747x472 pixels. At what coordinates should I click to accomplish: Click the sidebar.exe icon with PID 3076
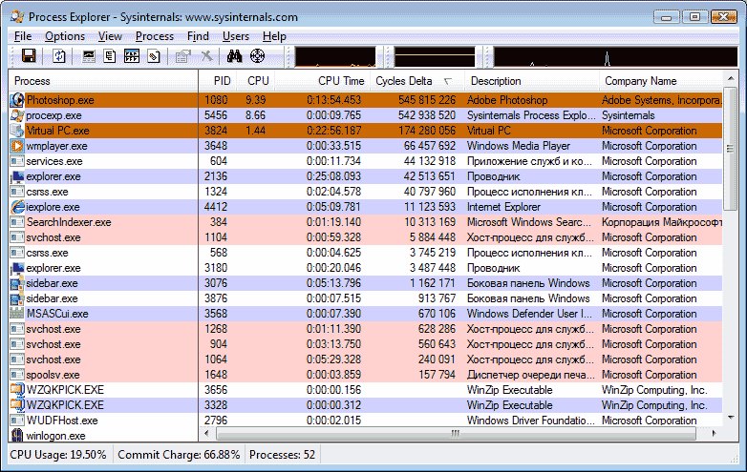click(x=17, y=284)
